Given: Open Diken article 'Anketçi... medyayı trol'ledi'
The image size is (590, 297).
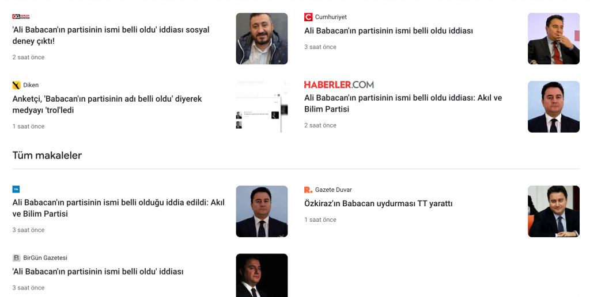Looking at the screenshot, I should point(107,104).
